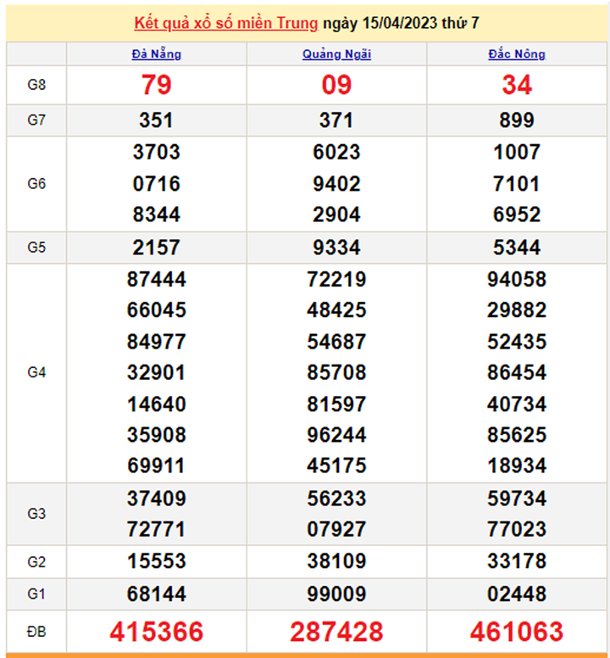Click the date text 15/04/2023 in the title
This screenshot has height=658, width=610.
[x=396, y=23]
